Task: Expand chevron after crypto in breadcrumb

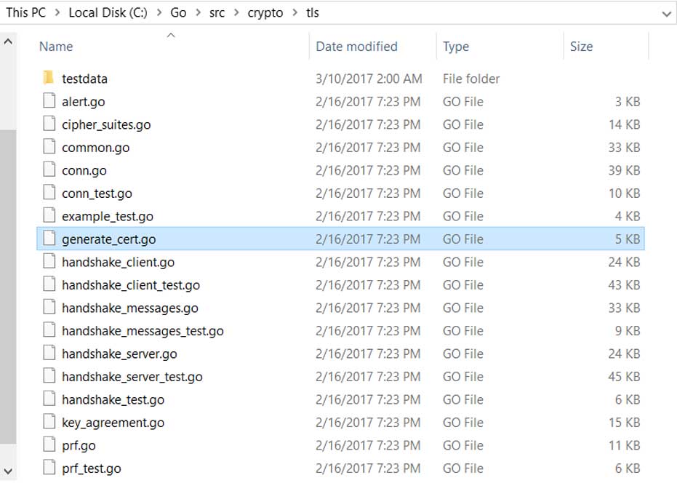Action: click(295, 12)
